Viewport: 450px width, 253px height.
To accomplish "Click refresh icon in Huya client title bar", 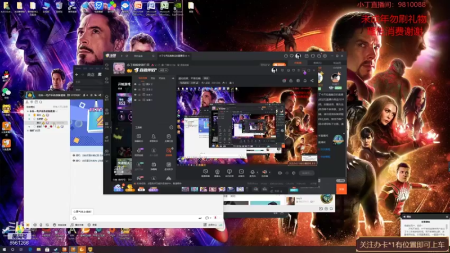I will (x=127, y=56).
